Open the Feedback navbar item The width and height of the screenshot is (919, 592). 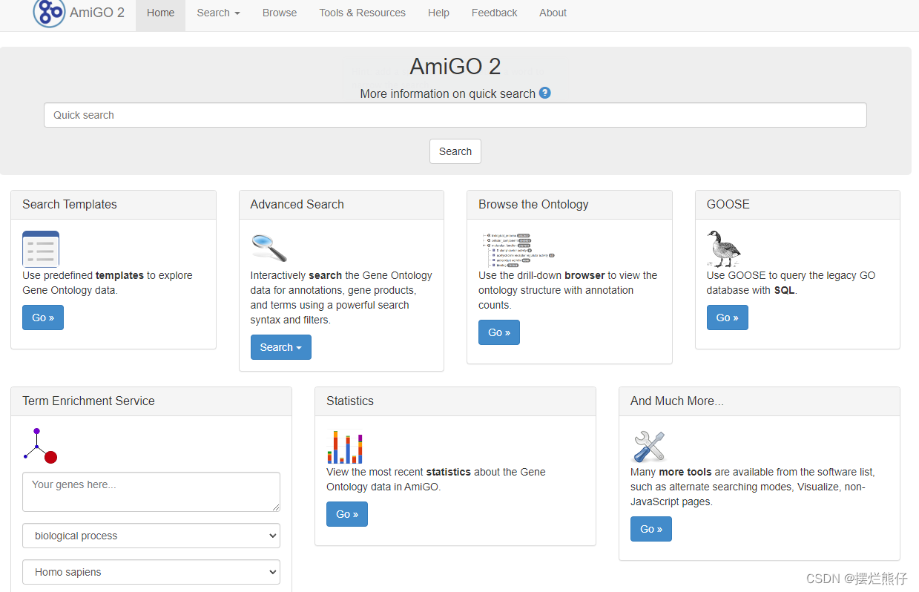pos(495,13)
